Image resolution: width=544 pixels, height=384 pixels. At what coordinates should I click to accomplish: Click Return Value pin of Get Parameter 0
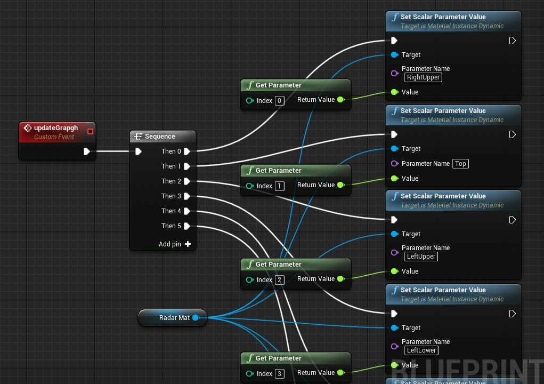[x=341, y=100]
